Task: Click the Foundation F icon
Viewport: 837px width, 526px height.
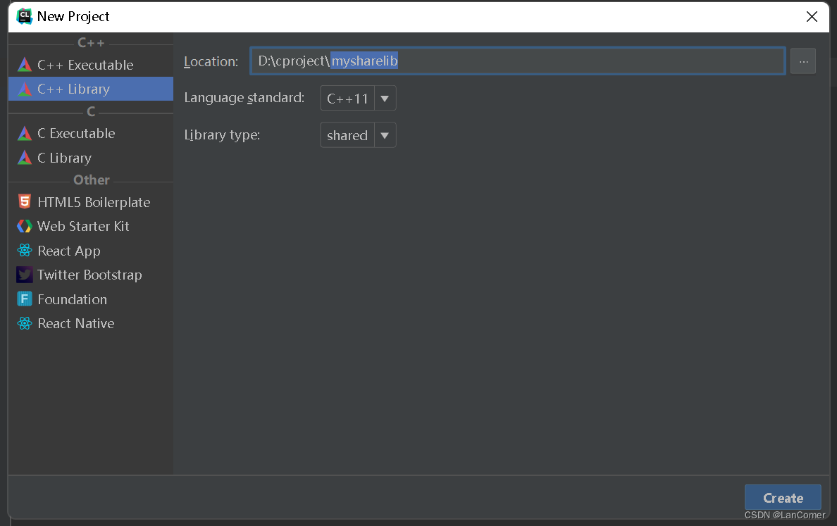Action: [x=25, y=299]
